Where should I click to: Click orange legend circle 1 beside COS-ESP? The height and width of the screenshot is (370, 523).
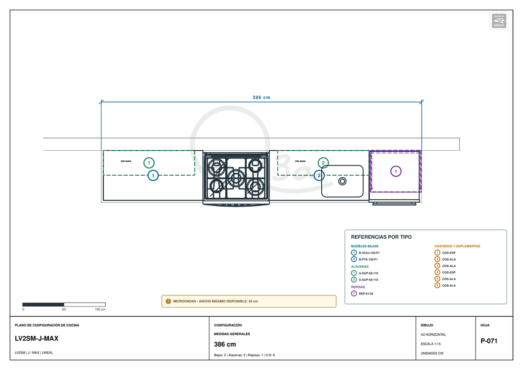(437, 252)
